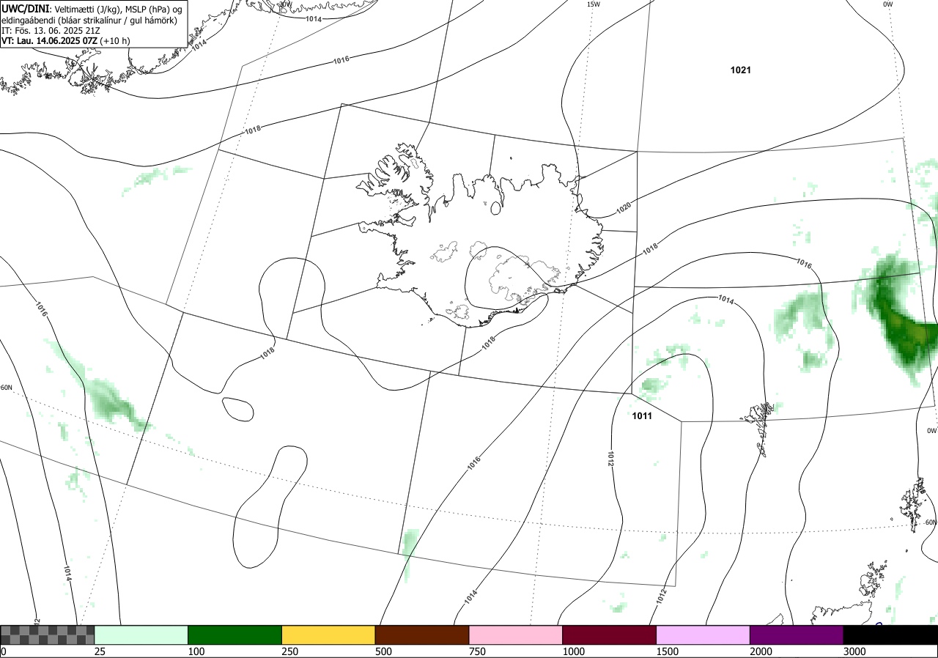Pick the yellow 250–500 legend swatch
This screenshot has width=938, height=658.
[x=328, y=635]
